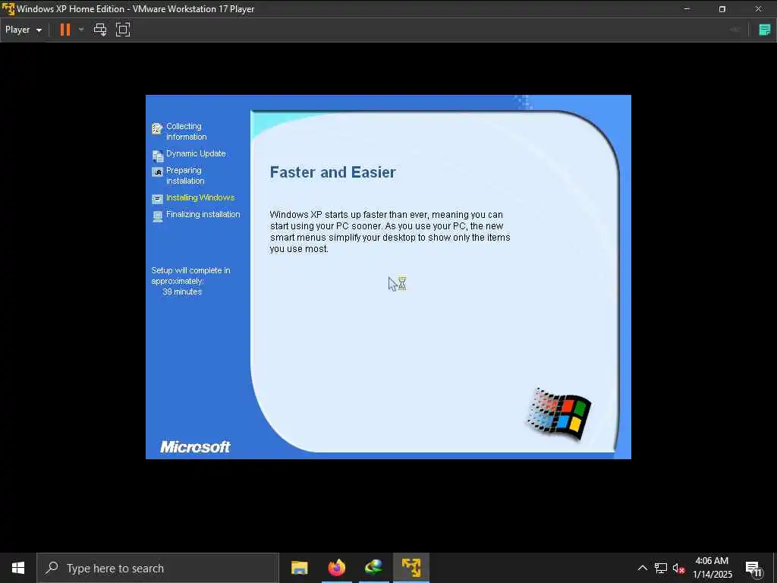Open the network status tray icon
The width and height of the screenshot is (777, 583).
click(661, 568)
